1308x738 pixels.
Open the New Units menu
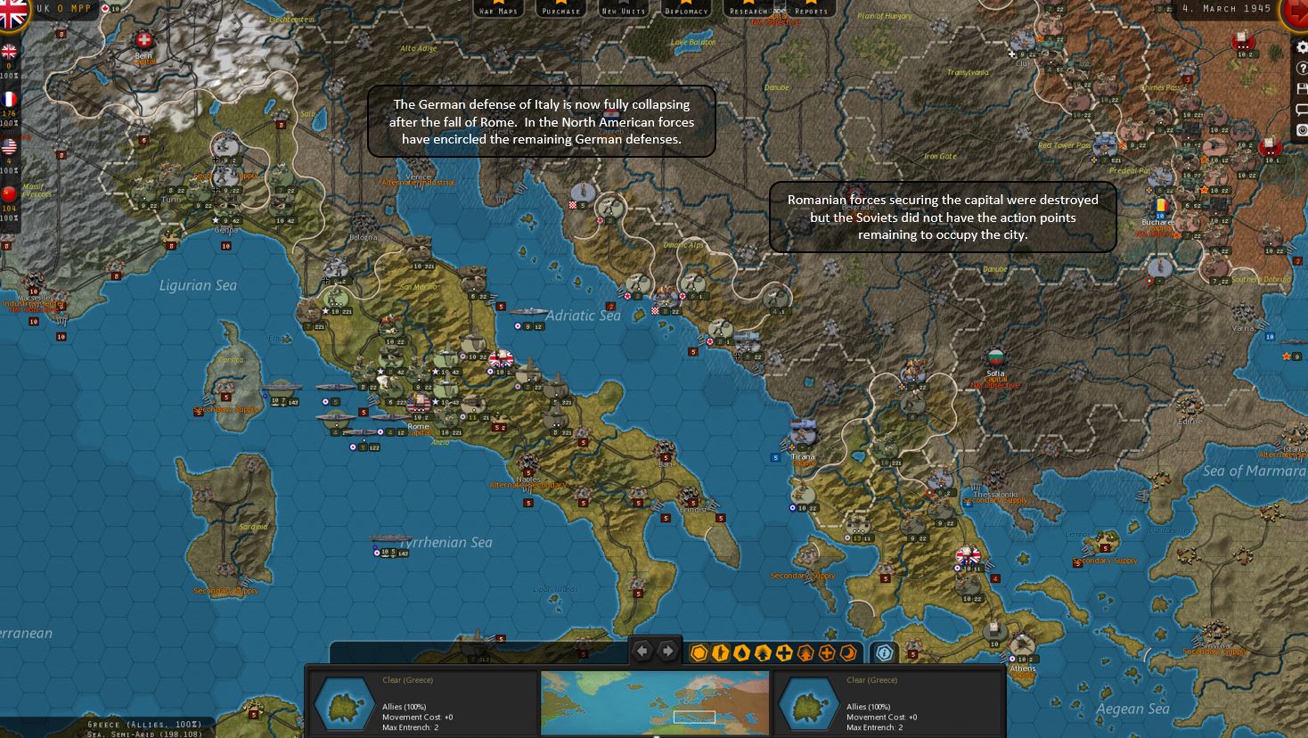point(623,9)
